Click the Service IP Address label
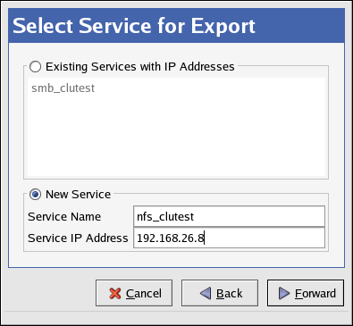The width and height of the screenshot is (353, 326). tap(78, 238)
